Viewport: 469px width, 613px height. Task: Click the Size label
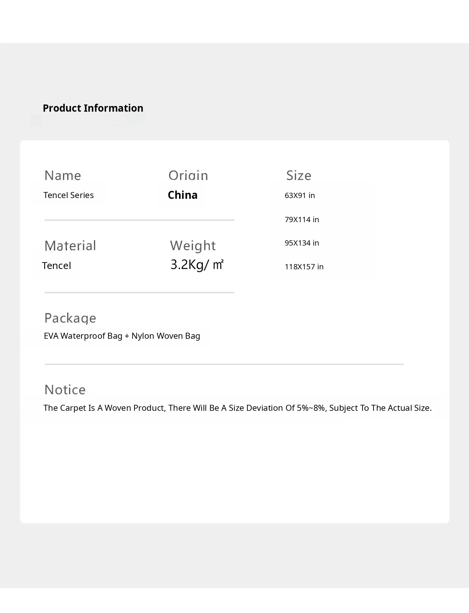coord(299,176)
